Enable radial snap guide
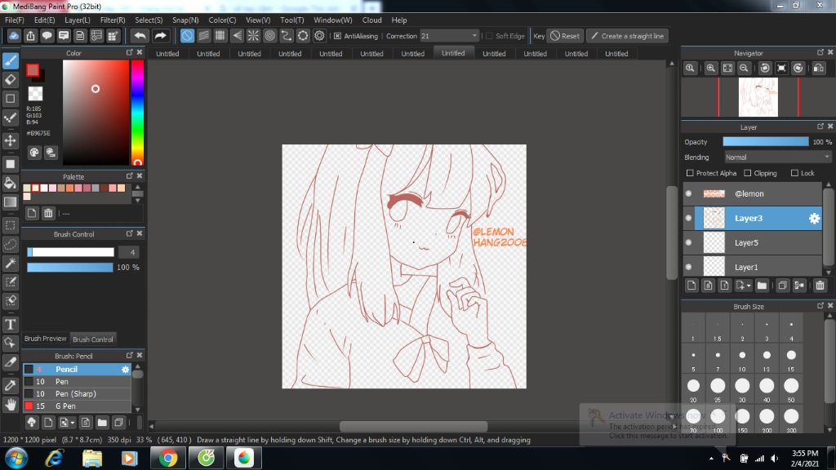The width and height of the screenshot is (836, 470). [x=253, y=36]
